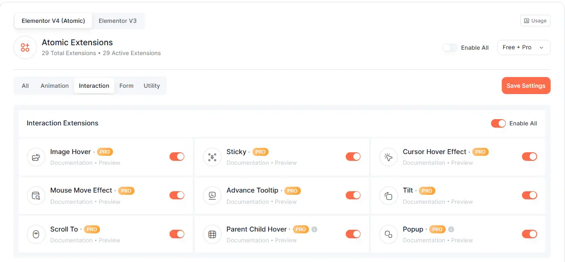
Task: Toggle Enable All for Interaction Extensions
Action: (x=498, y=123)
